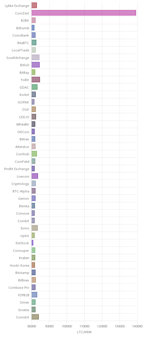Image resolution: width=143 pixels, height=337 pixels.
Task: Click the Coinbase Pro label
Action: [x=19, y=287]
